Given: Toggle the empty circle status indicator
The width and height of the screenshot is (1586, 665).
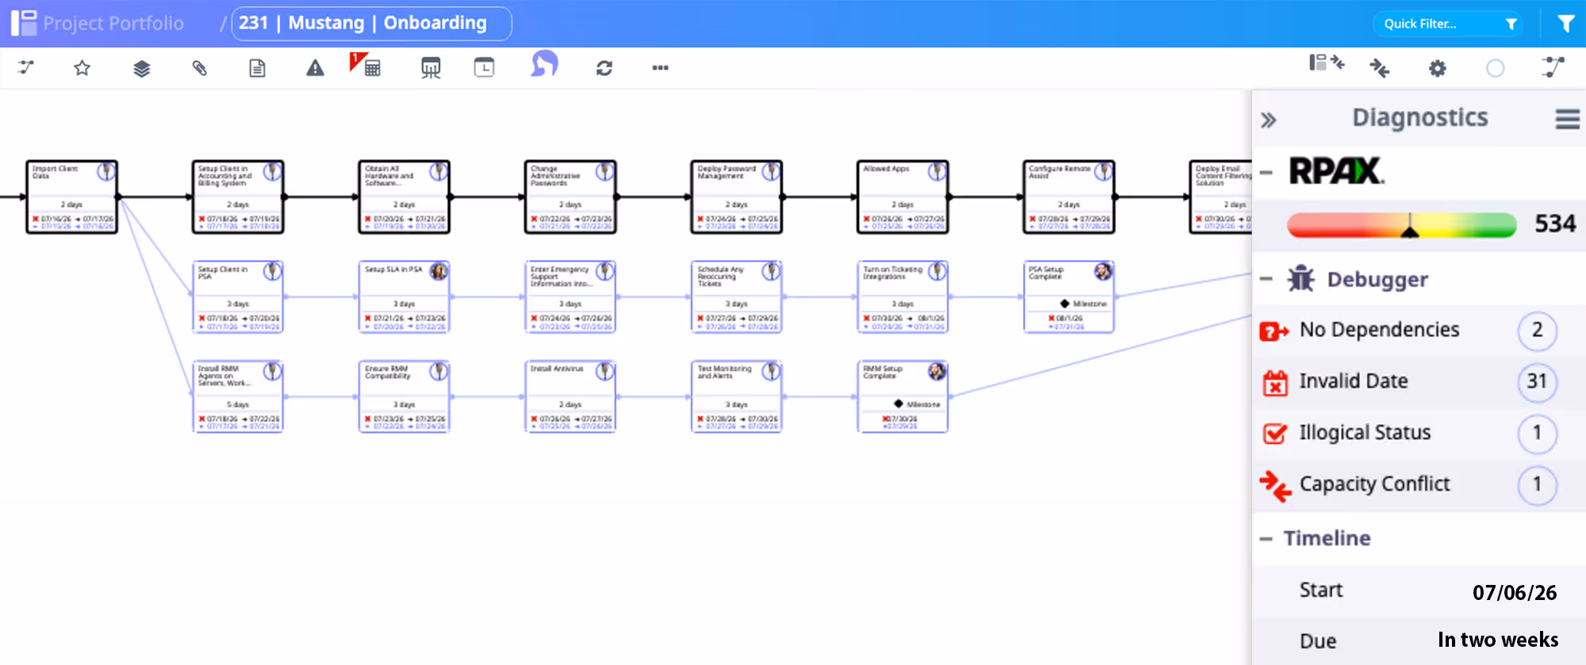Looking at the screenshot, I should pos(1495,68).
